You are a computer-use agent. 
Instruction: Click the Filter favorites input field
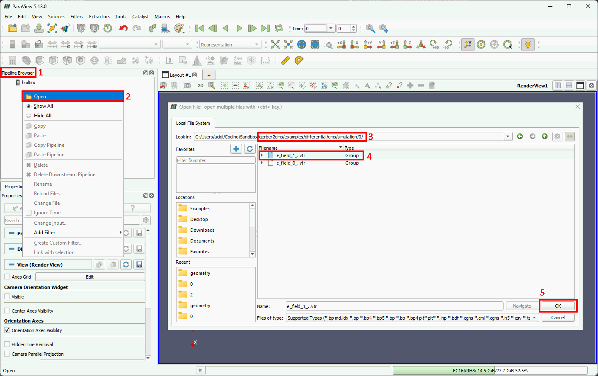tap(215, 160)
